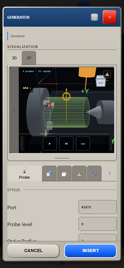The image size is (124, 268).
Task: Play the probing simulation
Action: [50, 144]
